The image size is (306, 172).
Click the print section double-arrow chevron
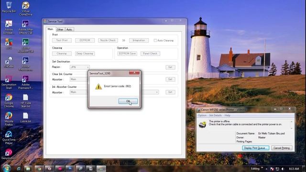(123, 40)
